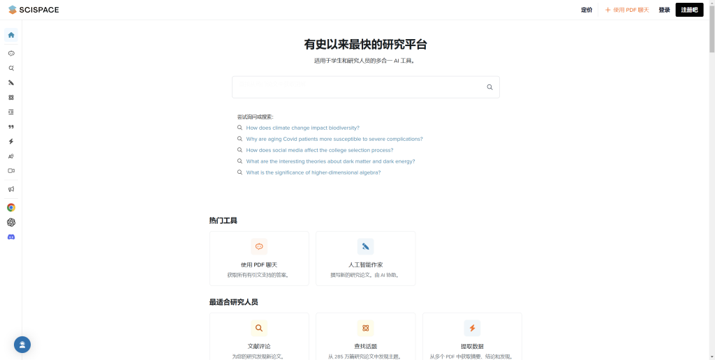Click the magnifier beside the climate change question
The height and width of the screenshot is (360, 715).
point(240,128)
